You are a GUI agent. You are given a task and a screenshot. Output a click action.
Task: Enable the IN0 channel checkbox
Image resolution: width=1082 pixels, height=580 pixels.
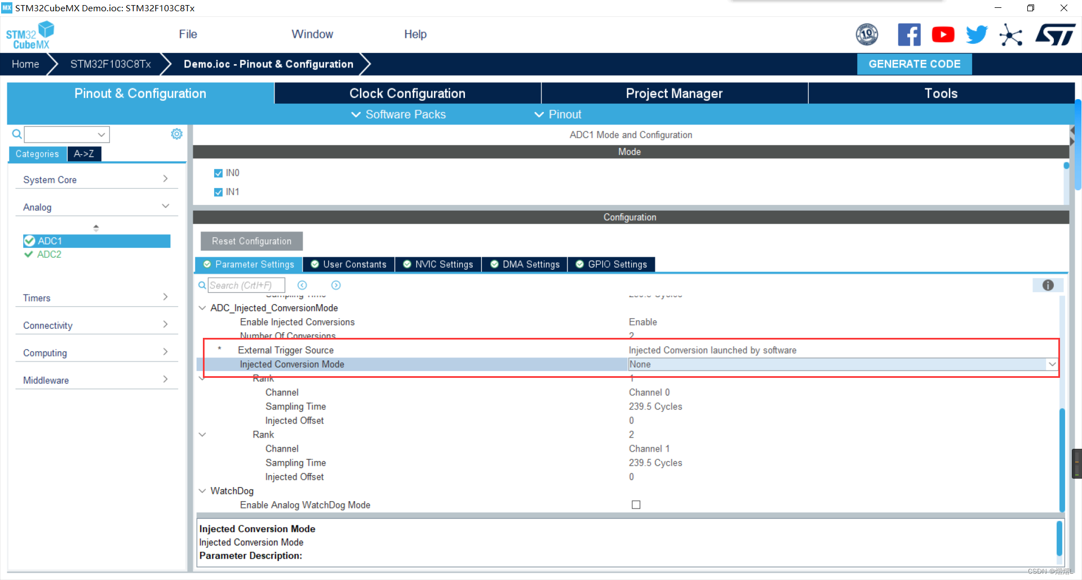pos(218,173)
